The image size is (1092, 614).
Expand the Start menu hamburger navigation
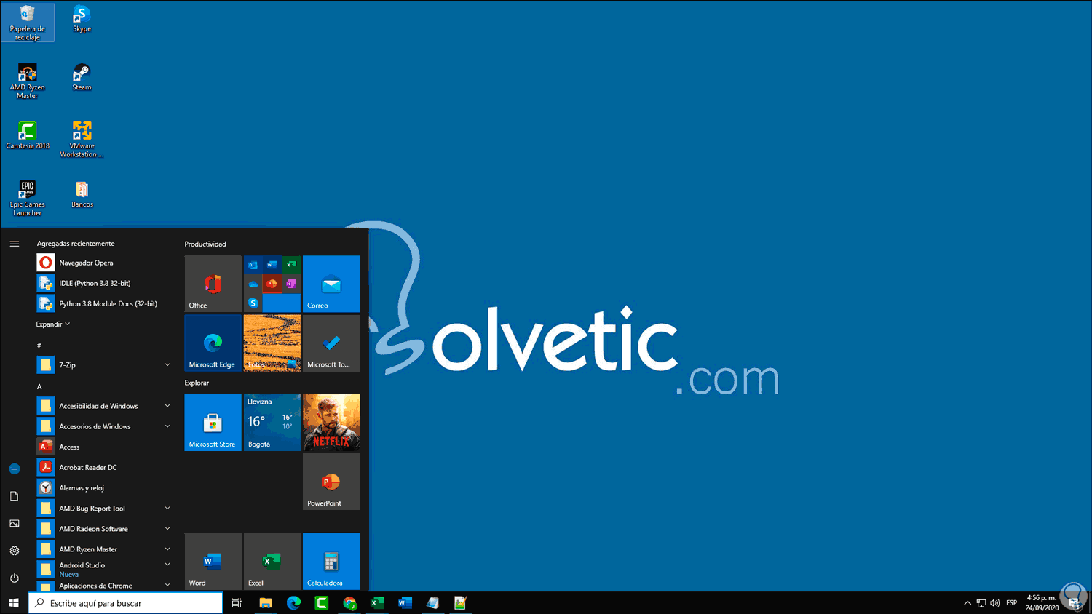[x=14, y=244]
